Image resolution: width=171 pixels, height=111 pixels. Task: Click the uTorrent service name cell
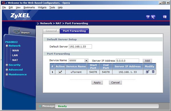click(x=76, y=72)
